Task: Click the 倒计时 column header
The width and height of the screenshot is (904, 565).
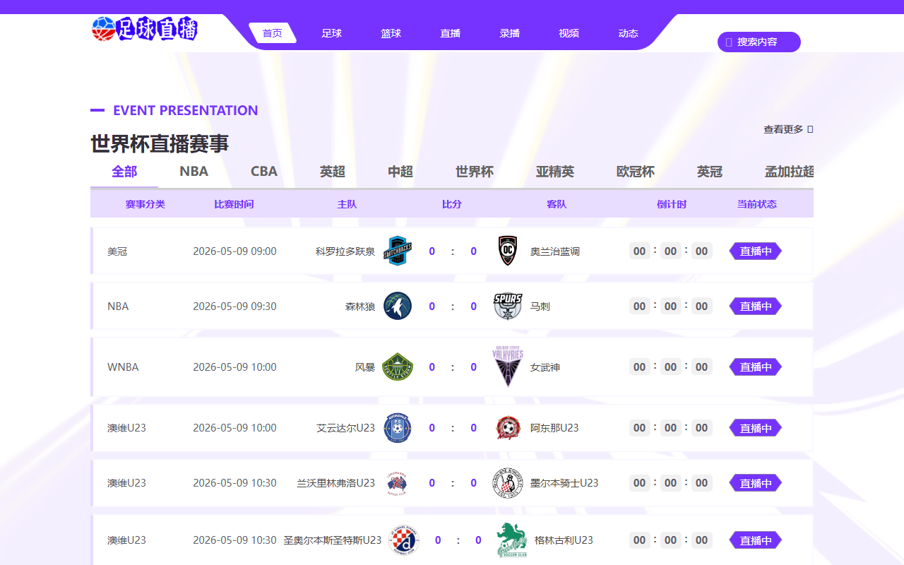Action: point(672,204)
